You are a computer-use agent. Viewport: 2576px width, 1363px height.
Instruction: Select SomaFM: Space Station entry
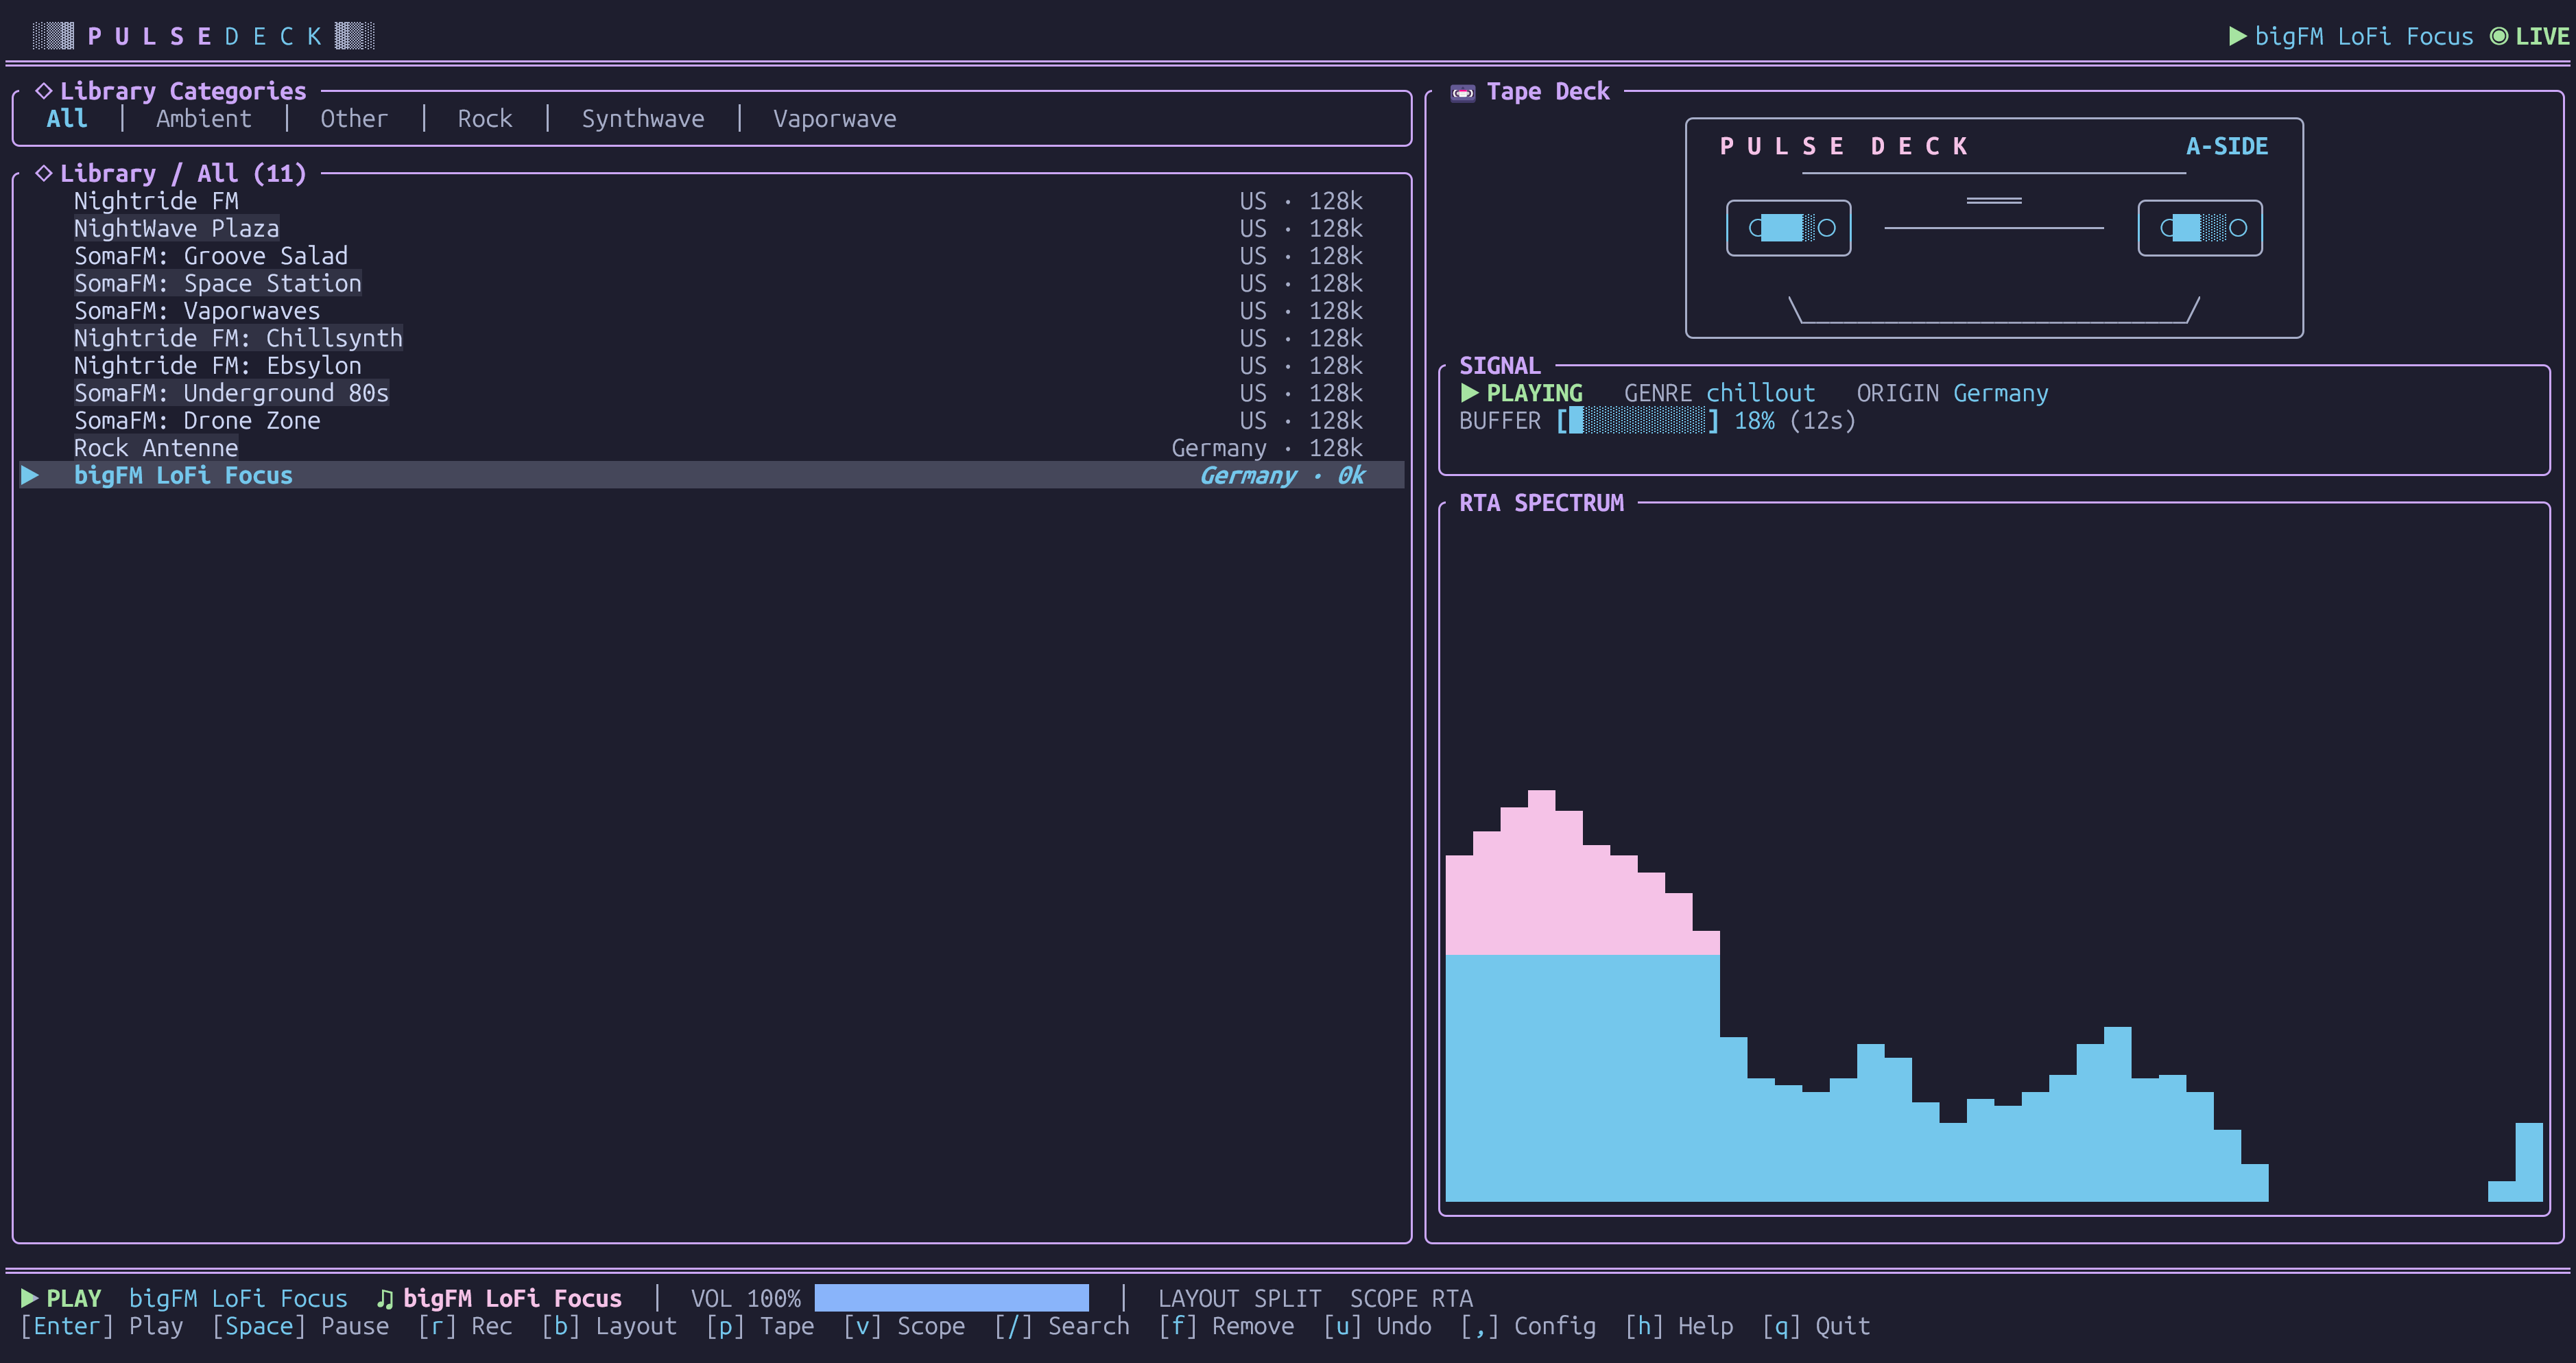click(x=712, y=283)
